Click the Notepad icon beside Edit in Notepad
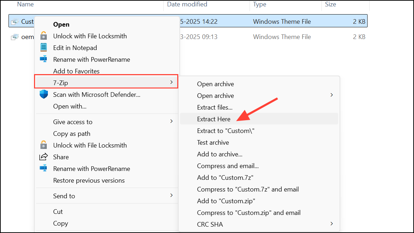This screenshot has width=414, height=233. coord(44,48)
